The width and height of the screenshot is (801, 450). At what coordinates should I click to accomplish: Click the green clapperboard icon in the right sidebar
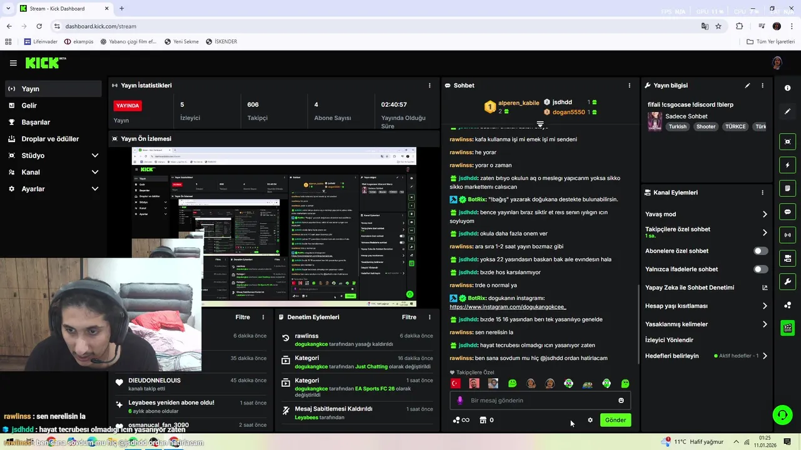pos(788,327)
